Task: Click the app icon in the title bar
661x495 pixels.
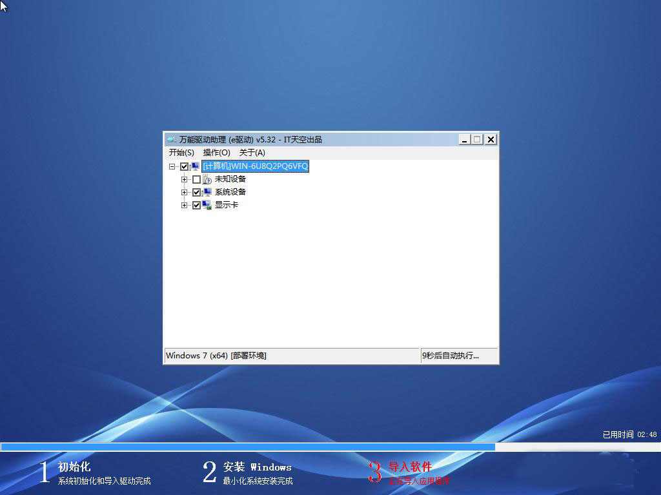Action: point(171,139)
